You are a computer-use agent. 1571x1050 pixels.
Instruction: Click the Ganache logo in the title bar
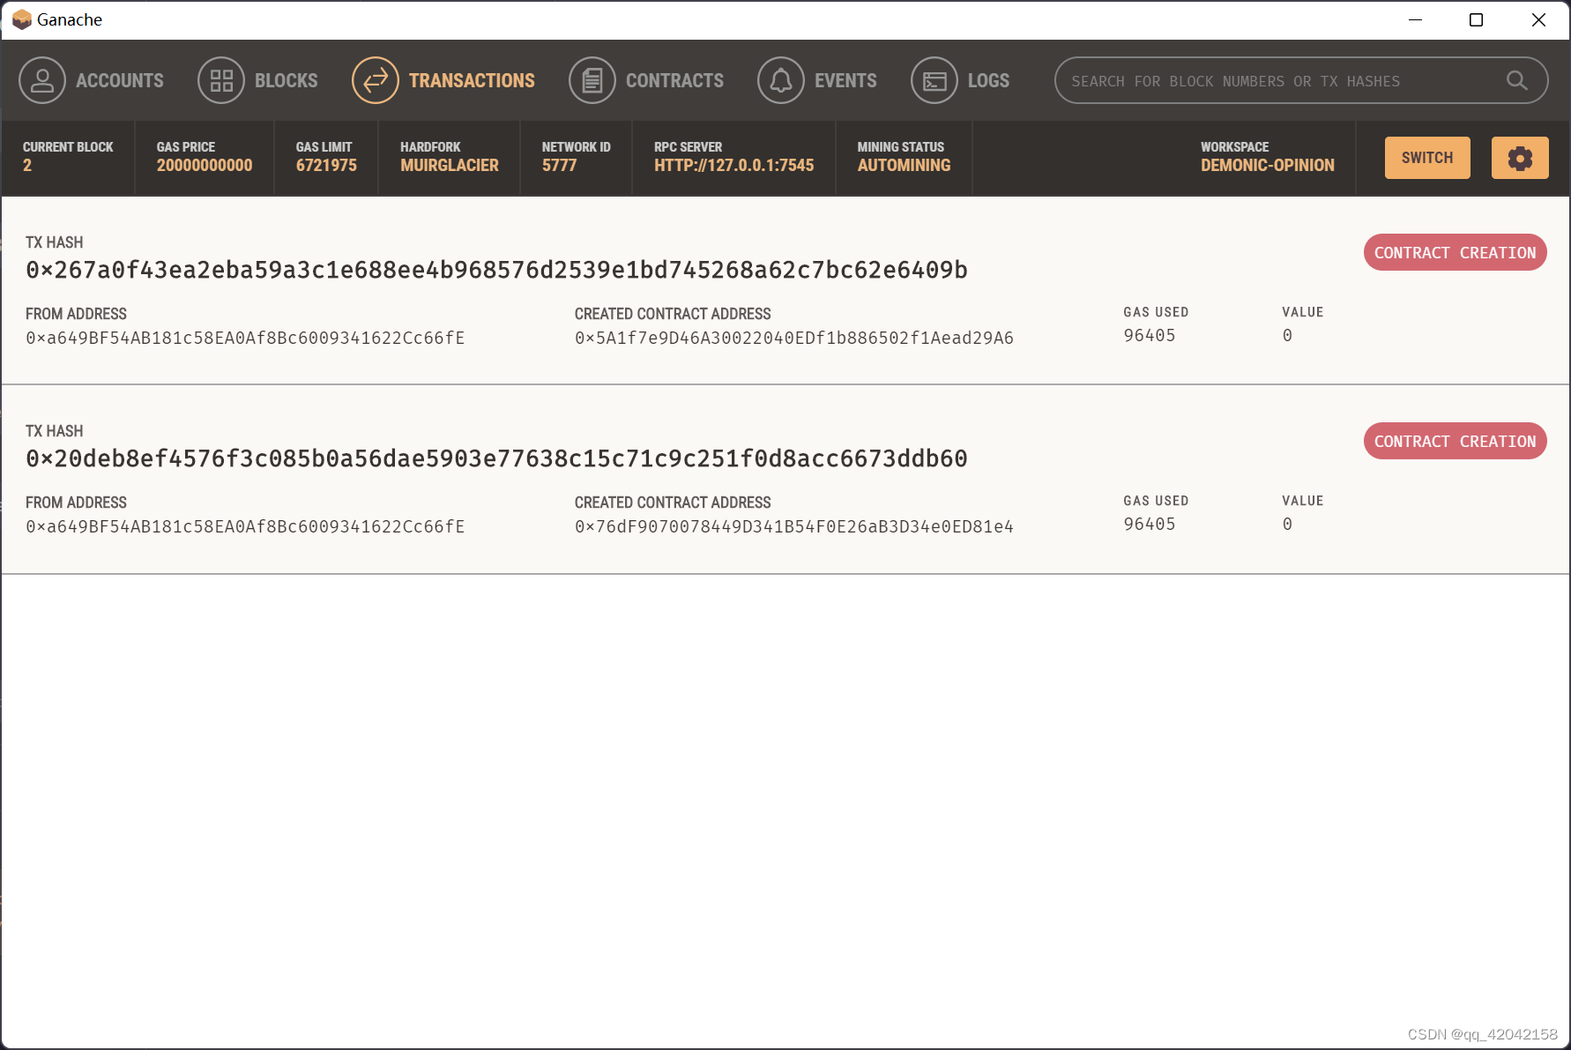tap(19, 19)
